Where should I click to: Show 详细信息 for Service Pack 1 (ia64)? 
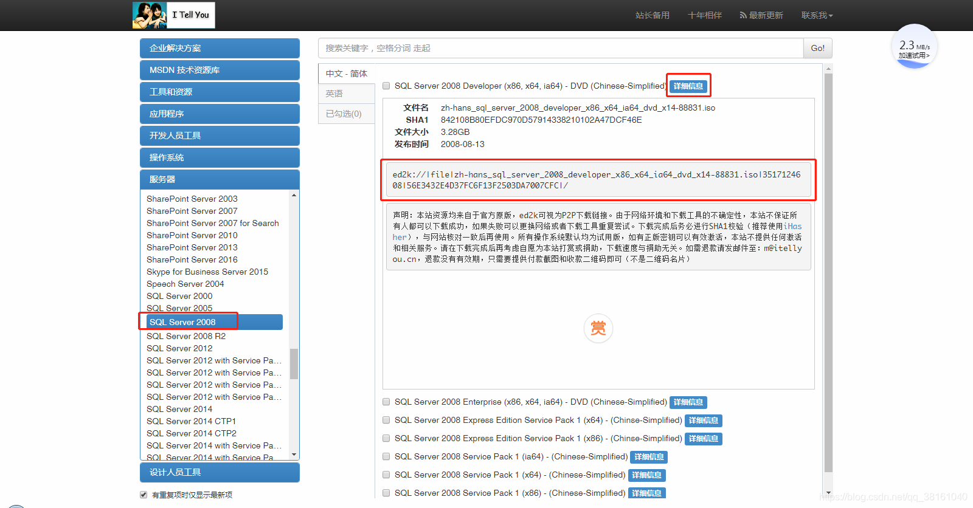[649, 457]
